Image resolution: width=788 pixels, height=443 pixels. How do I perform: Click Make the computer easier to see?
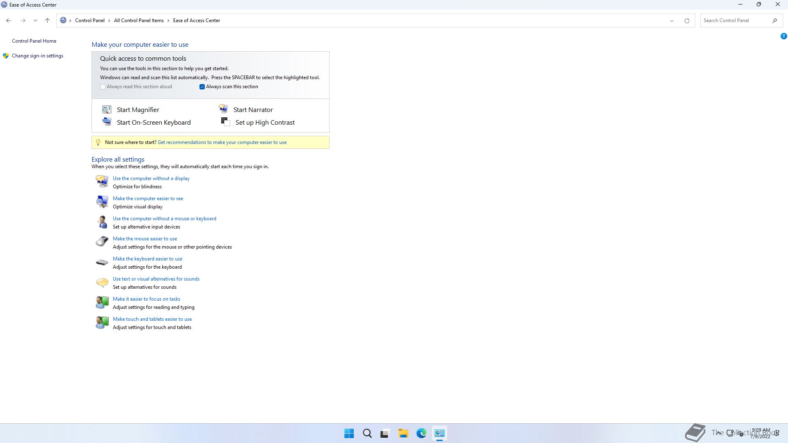point(148,199)
